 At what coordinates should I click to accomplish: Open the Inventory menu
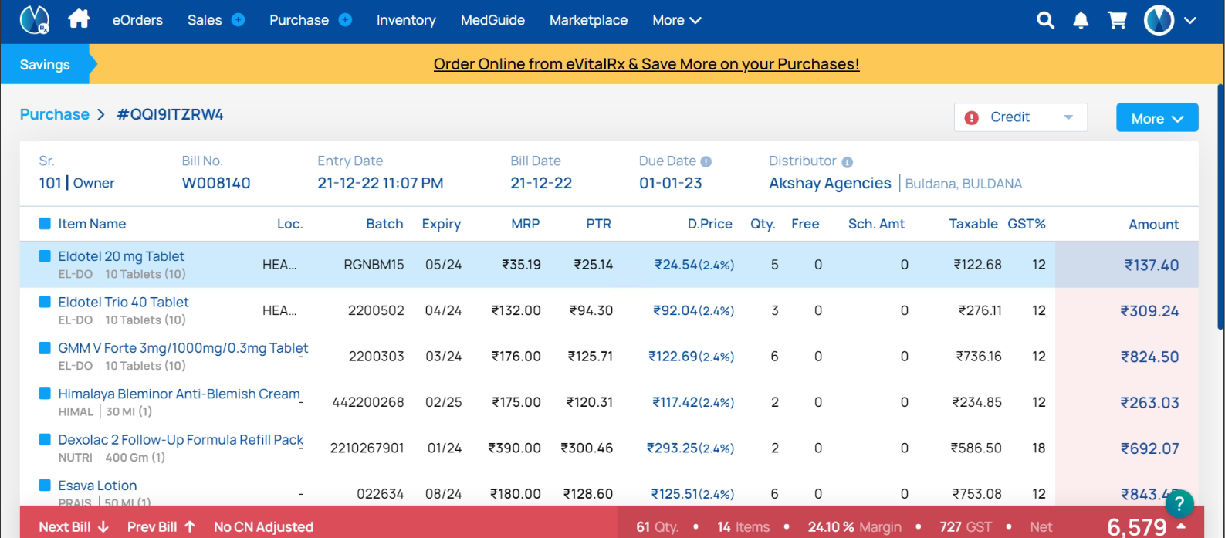coord(406,20)
